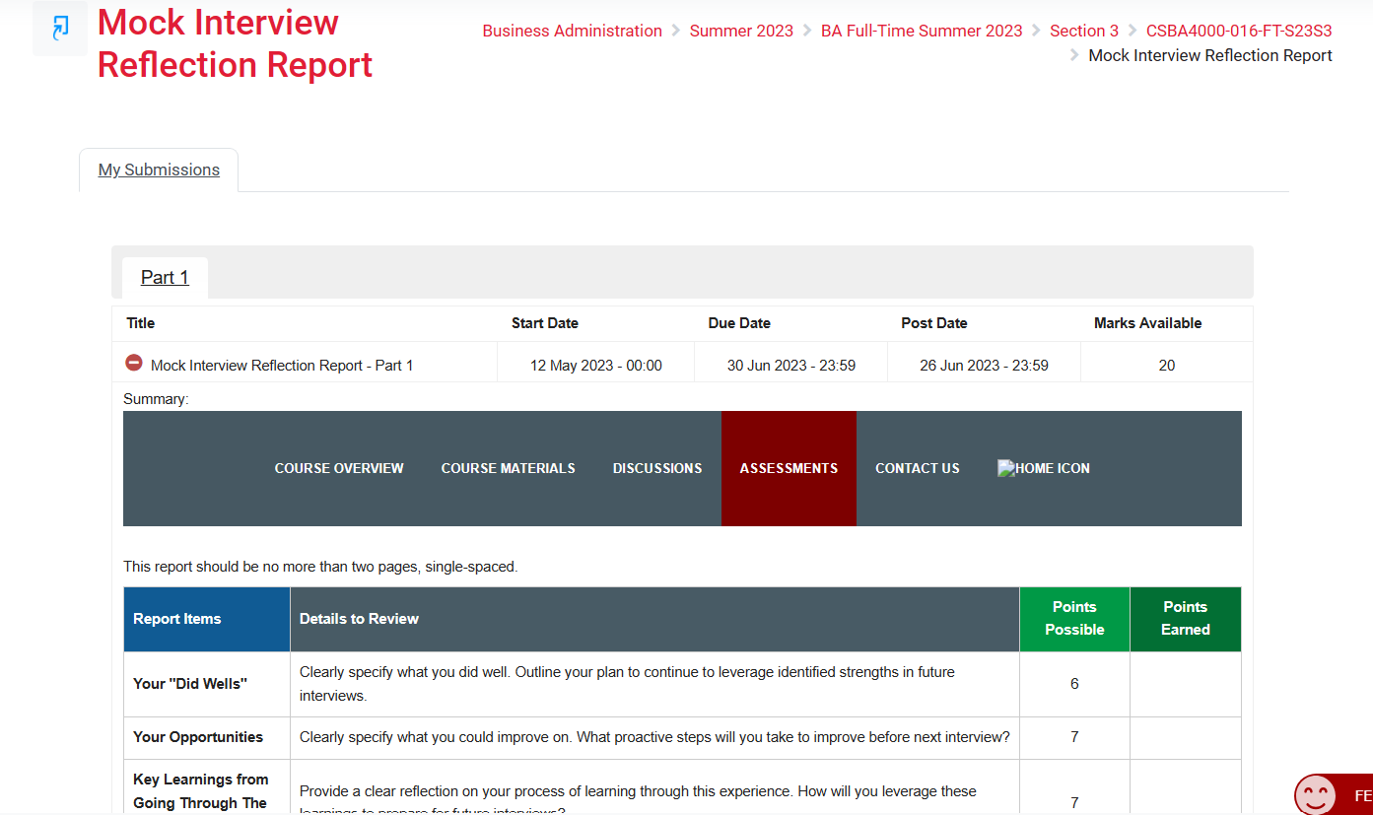Click the Your Opportunities row label

198,737
